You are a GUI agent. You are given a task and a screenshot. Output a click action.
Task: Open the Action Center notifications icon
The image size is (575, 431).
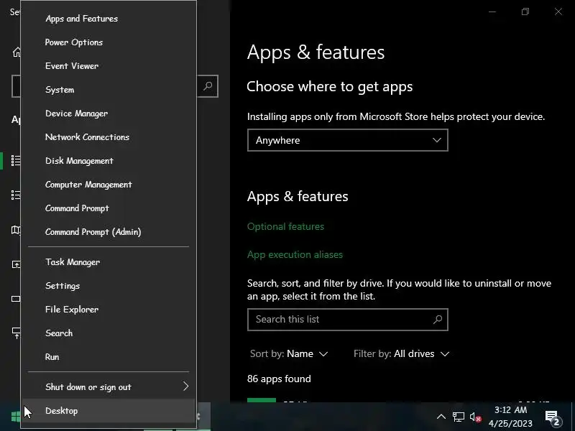553,418
